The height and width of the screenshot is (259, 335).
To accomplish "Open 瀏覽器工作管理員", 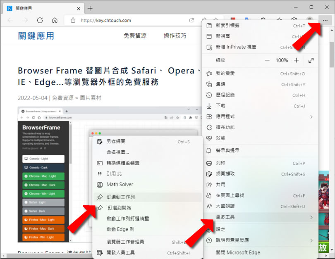I will click(x=147, y=242).
